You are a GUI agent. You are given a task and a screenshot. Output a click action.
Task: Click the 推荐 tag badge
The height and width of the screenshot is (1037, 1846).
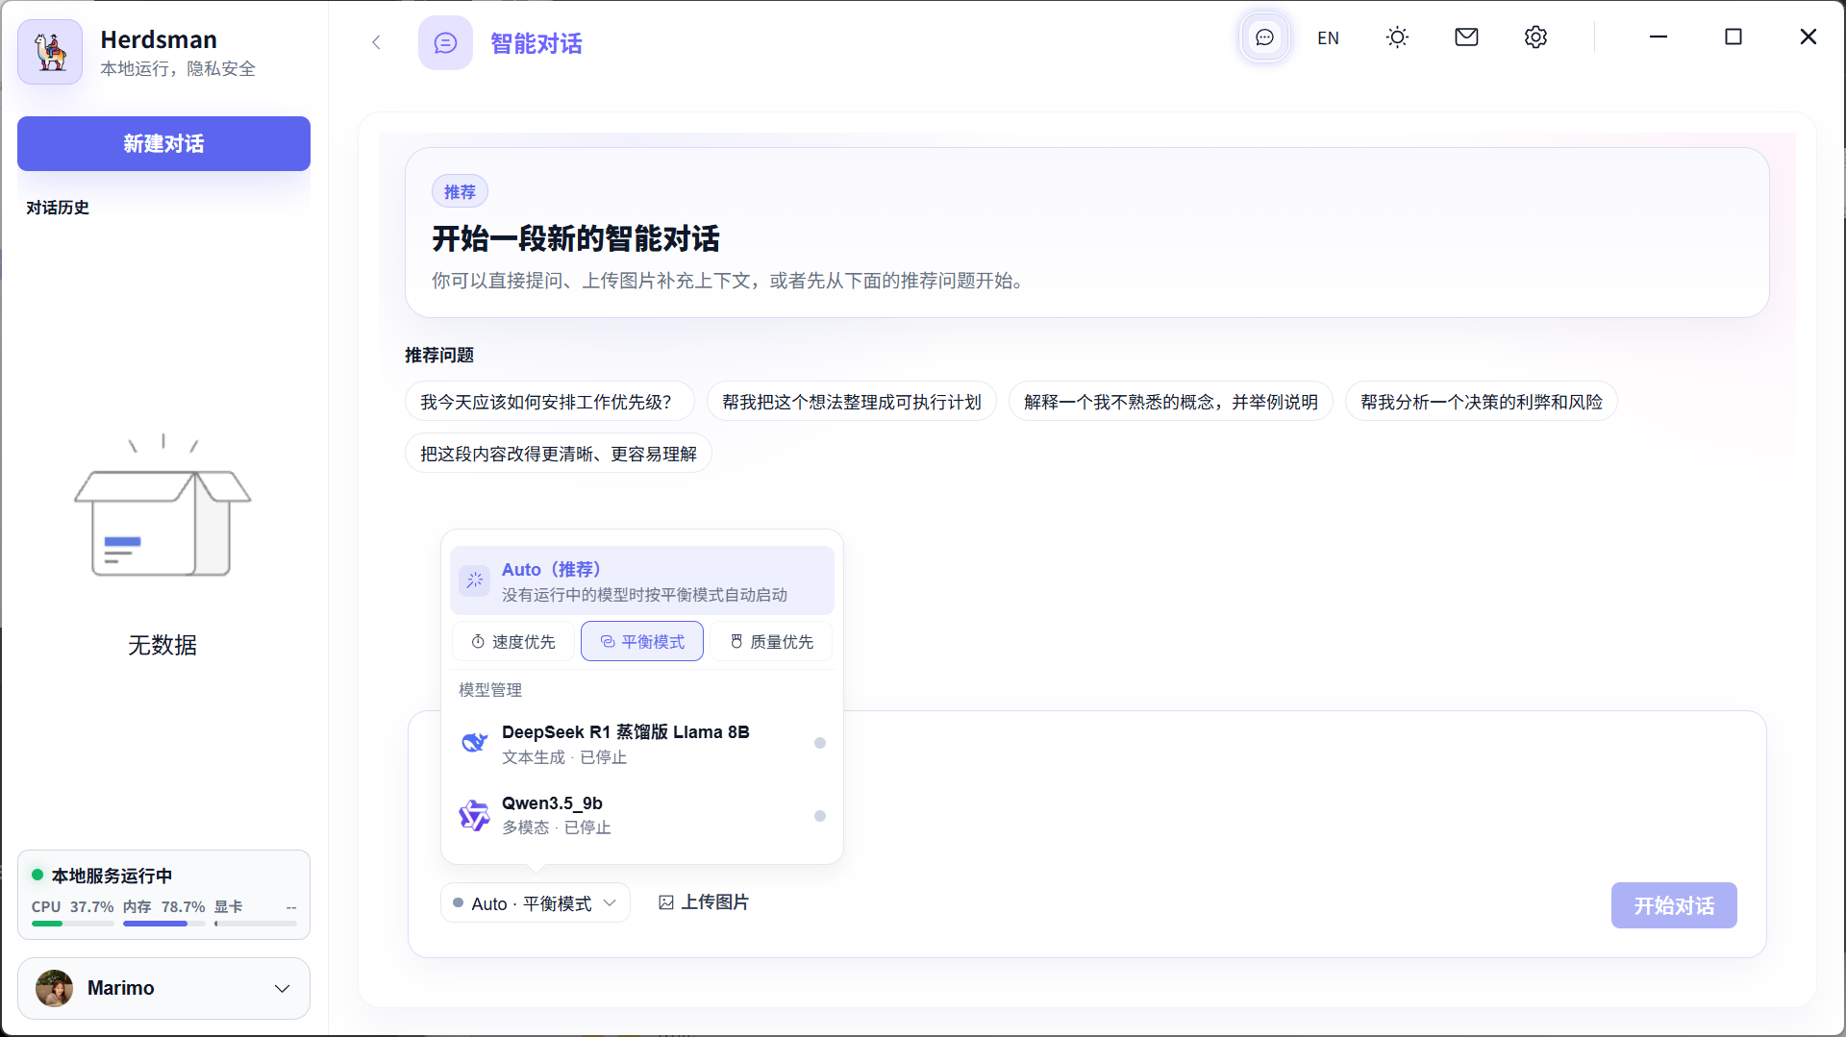pyautogui.click(x=460, y=192)
